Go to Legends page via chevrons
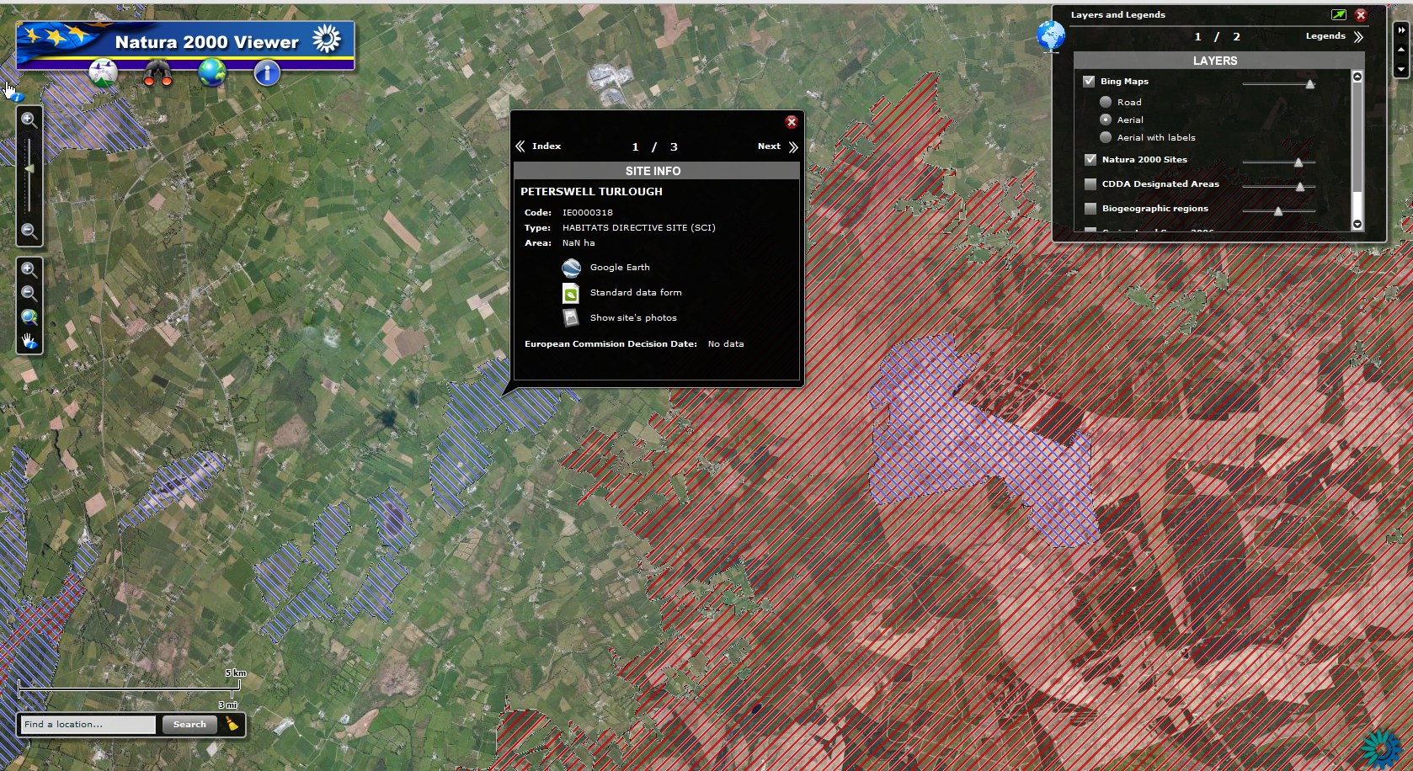The image size is (1413, 771). [1358, 37]
